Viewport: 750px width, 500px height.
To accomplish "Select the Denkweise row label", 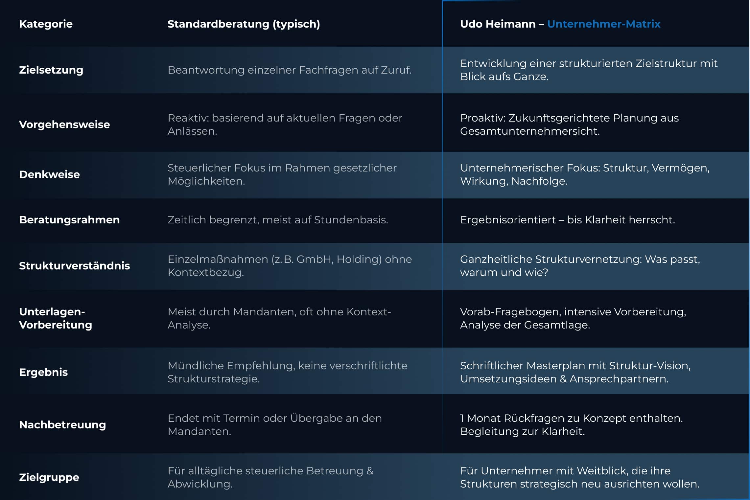I will click(x=49, y=174).
